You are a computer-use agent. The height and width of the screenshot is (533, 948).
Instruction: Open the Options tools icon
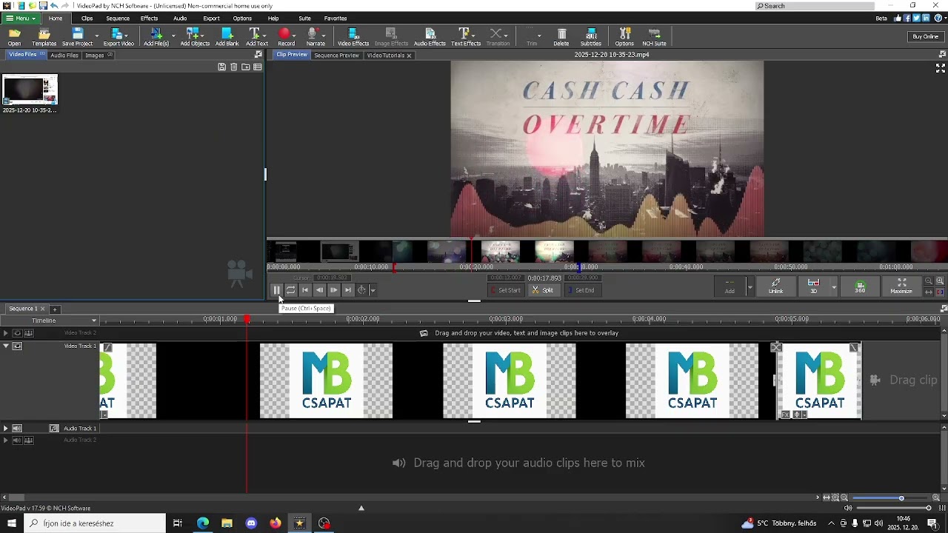pos(624,37)
